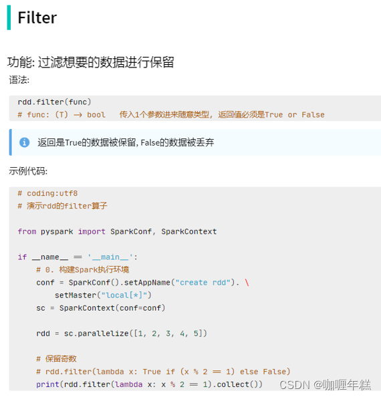Click the sc.parallelize([1, 2, 3, 4, 5]) line

pyautogui.click(x=122, y=334)
